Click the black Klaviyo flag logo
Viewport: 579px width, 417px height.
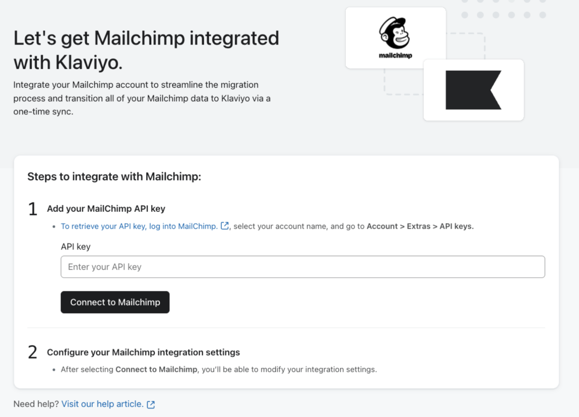click(x=473, y=90)
